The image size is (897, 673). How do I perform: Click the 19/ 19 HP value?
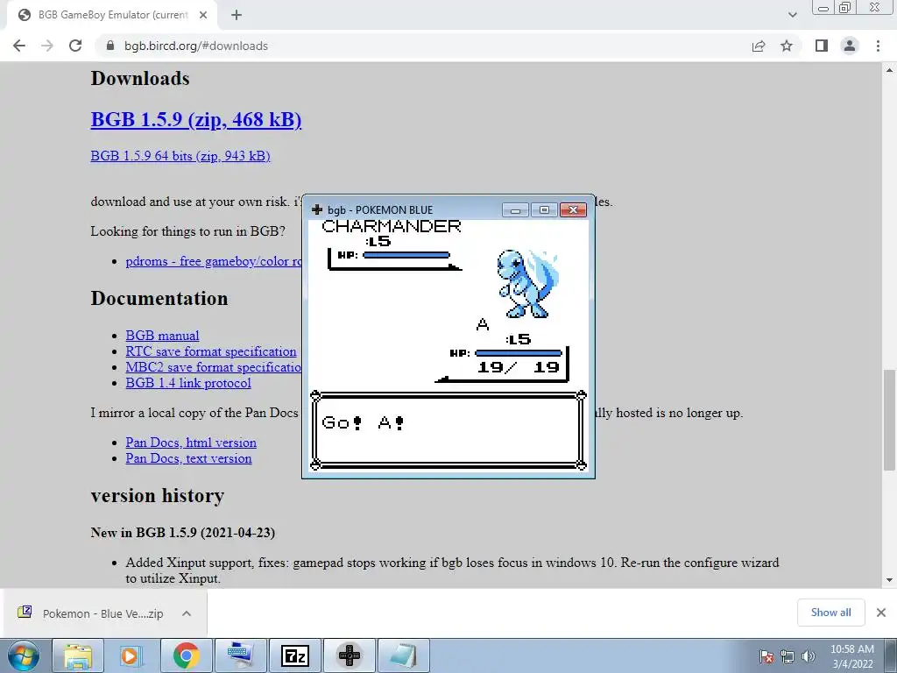click(519, 367)
